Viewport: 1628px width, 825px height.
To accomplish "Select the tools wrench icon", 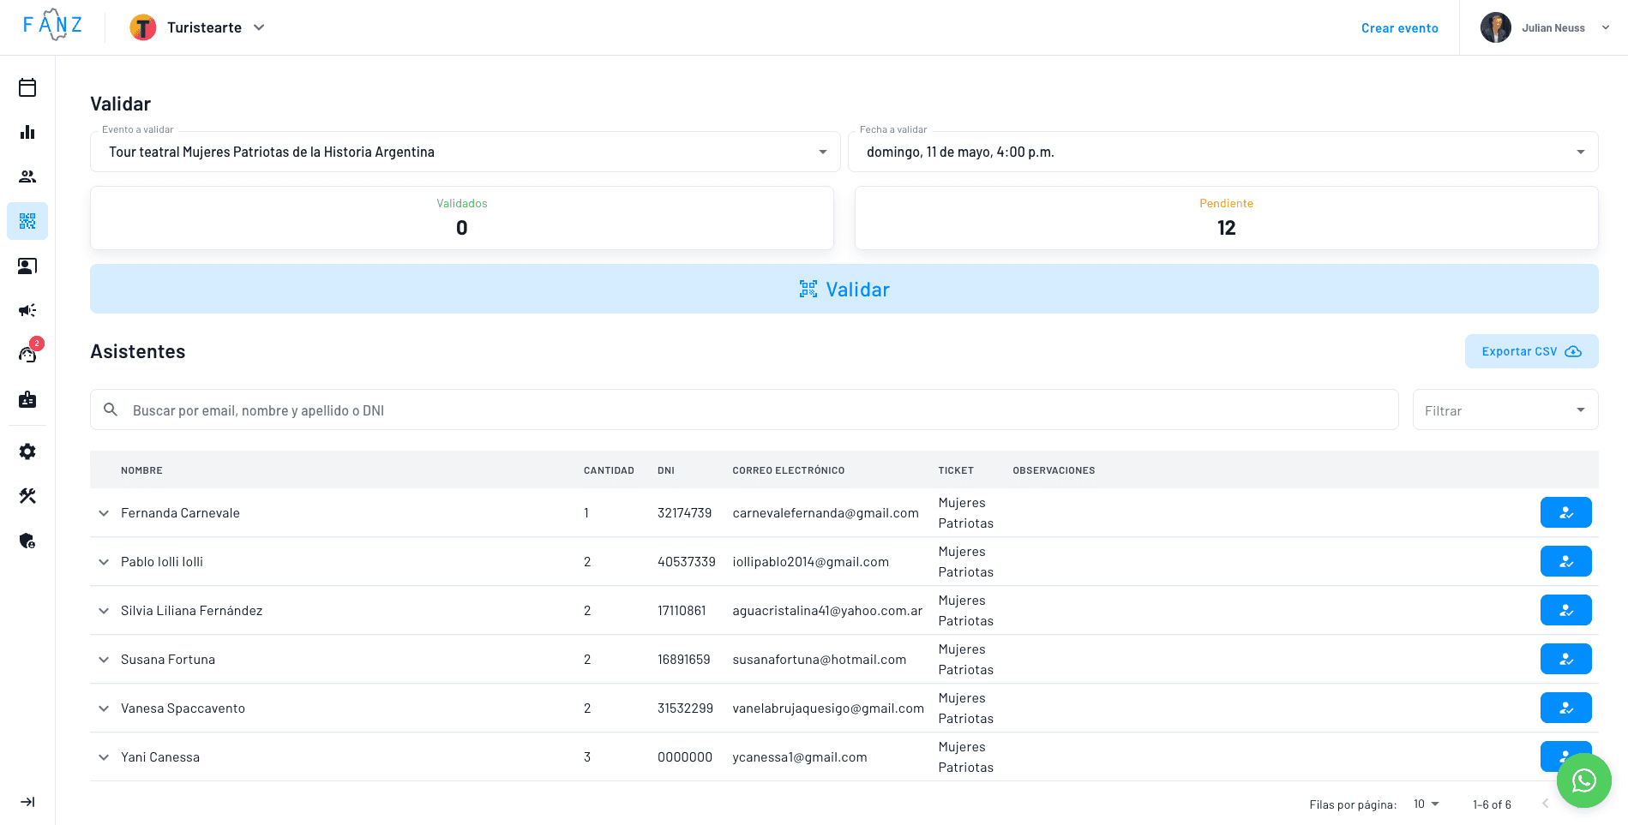I will [27, 496].
